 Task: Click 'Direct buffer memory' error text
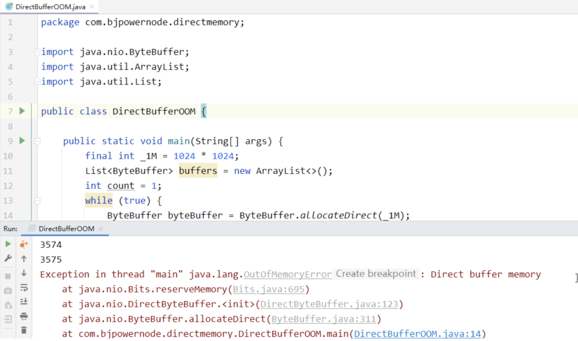[486, 274]
